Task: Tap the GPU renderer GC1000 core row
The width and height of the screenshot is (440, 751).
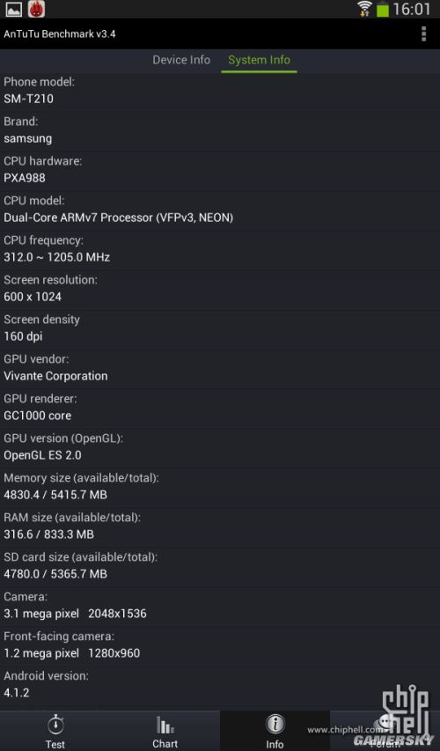Action: [x=220, y=407]
